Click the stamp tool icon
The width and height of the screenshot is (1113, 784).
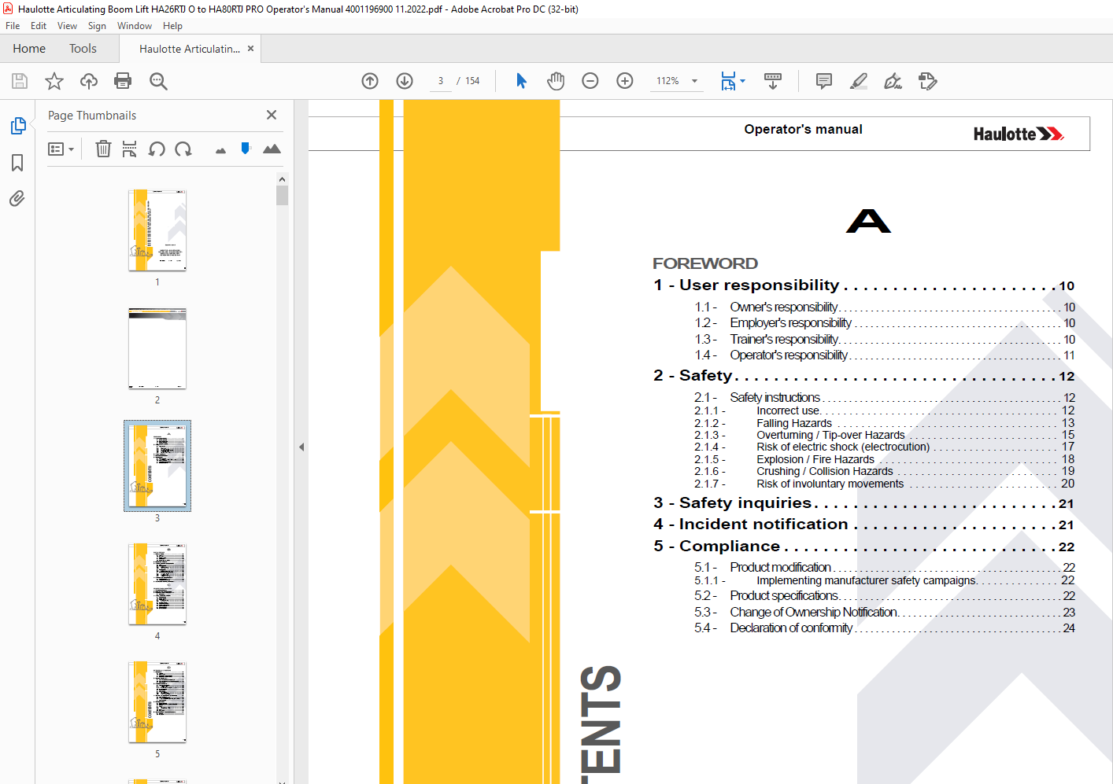(928, 81)
